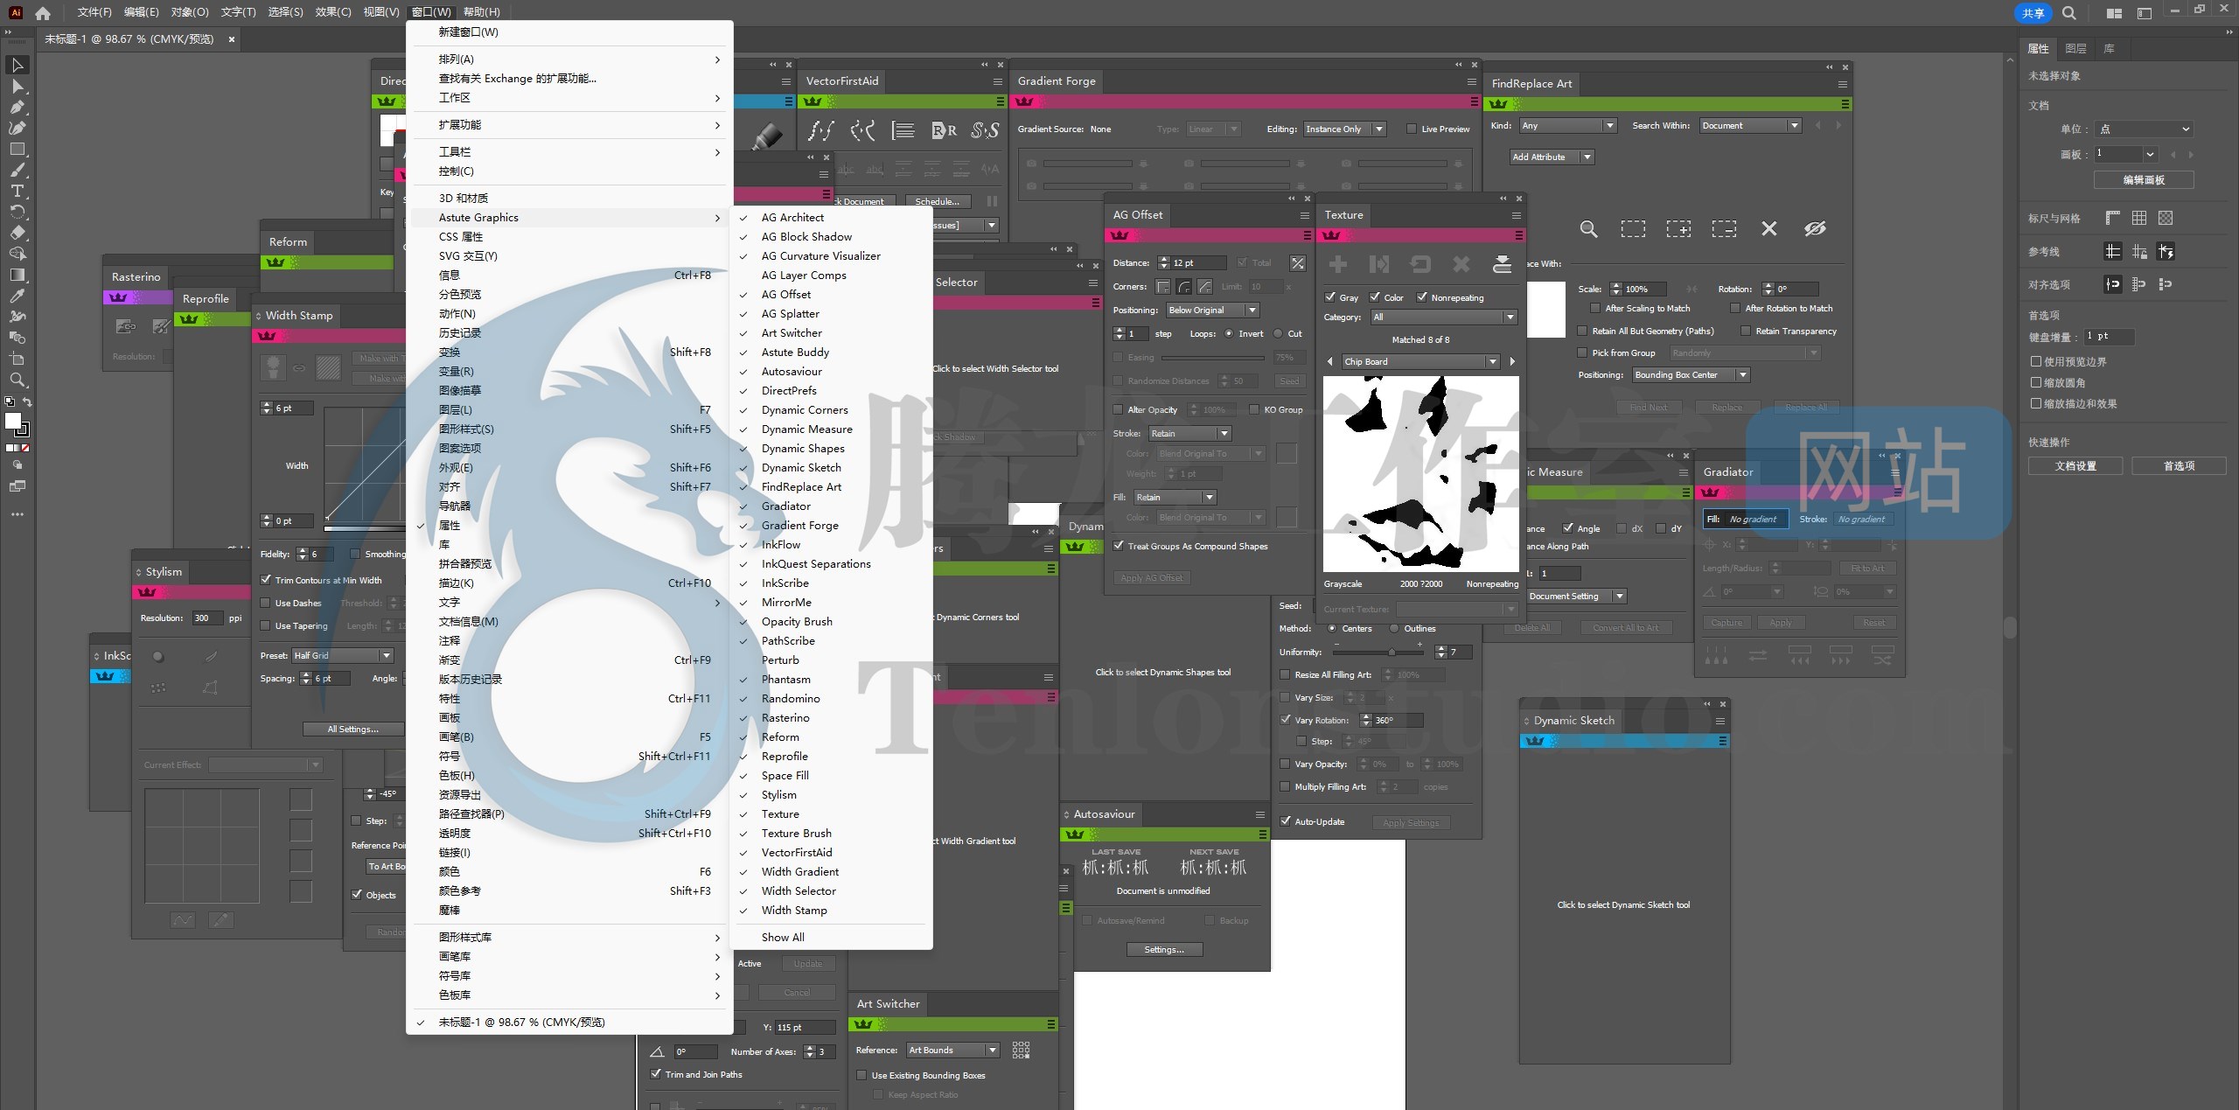
Task: Select the Paintbrush tool
Action: click(x=17, y=171)
